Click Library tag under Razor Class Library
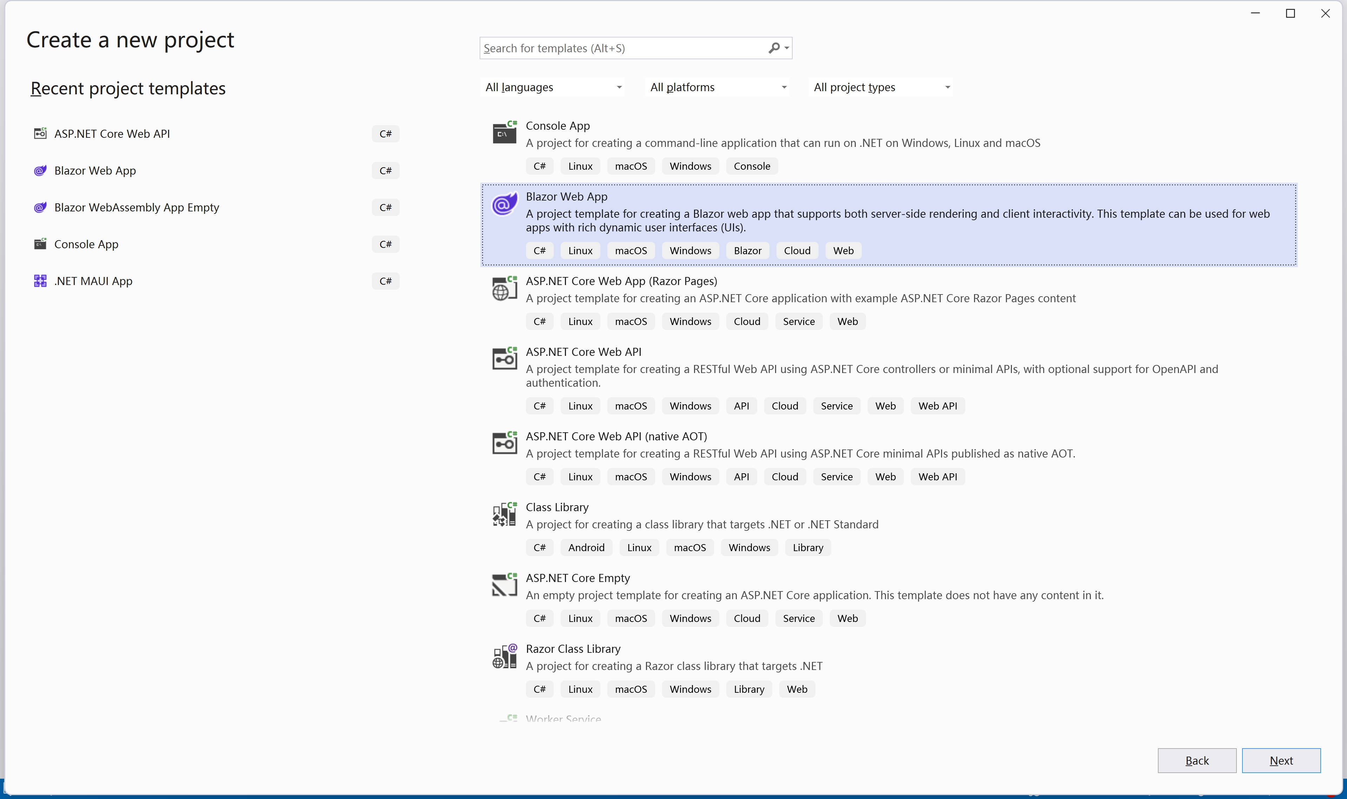The image size is (1347, 799). pos(749,689)
